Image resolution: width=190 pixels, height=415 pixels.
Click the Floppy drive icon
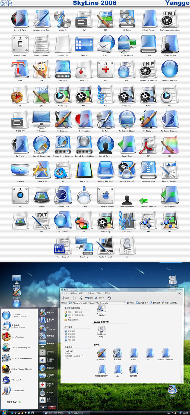point(148,44)
